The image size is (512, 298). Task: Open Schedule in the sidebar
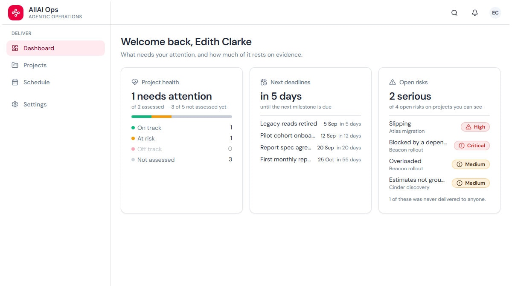tap(55, 82)
